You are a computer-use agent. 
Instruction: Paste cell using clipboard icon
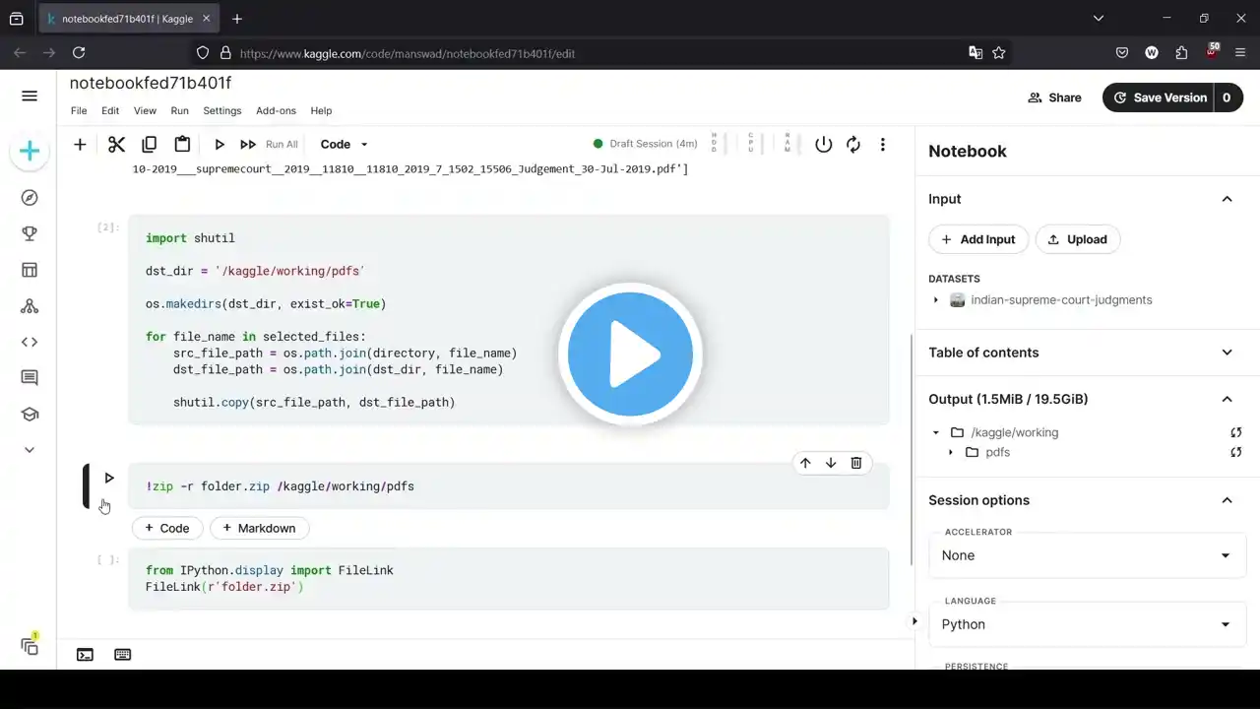(x=182, y=145)
